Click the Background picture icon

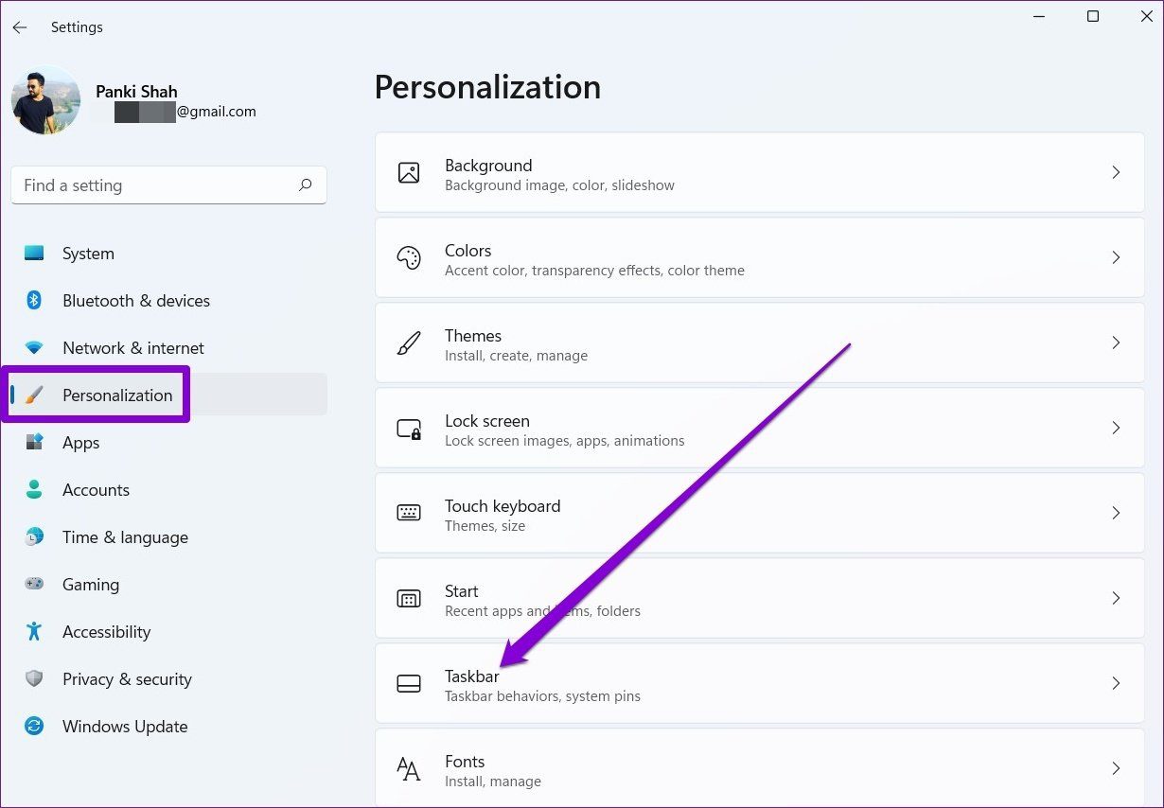tap(409, 173)
